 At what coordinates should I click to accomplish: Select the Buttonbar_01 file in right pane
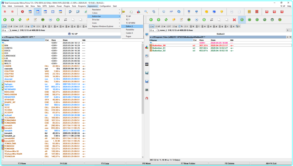click(x=220, y=48)
